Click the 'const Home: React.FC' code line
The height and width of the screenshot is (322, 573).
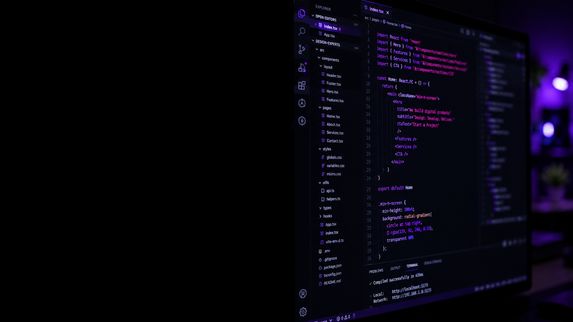pos(403,81)
